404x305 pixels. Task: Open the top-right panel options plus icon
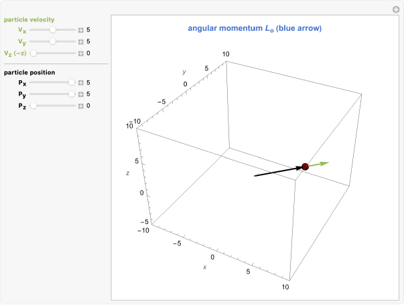(395, 9)
